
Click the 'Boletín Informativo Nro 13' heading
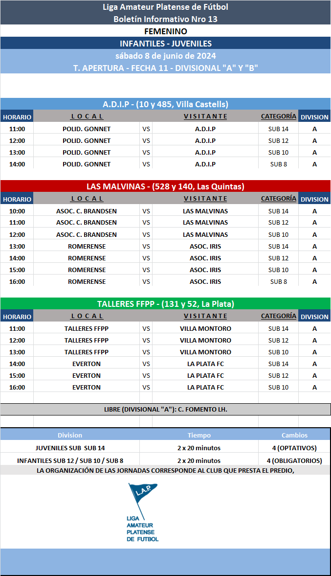click(165, 19)
